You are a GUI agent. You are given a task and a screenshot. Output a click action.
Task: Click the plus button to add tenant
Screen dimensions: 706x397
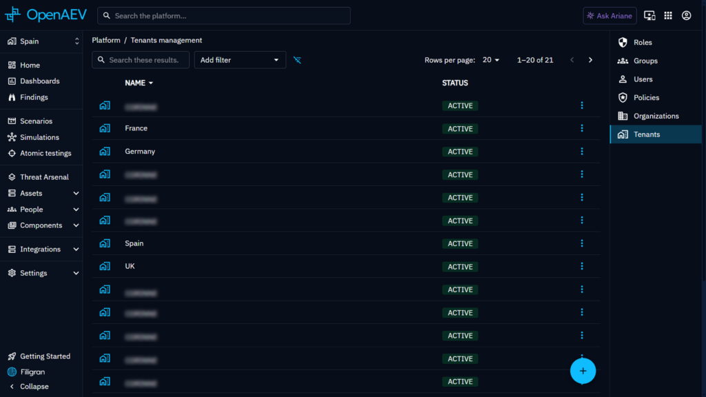click(x=583, y=371)
